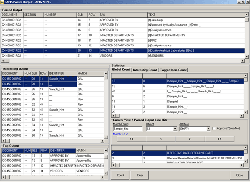The height and width of the screenshot is (182, 250).
Task: Jump to first match with << button
Action: 131,139
